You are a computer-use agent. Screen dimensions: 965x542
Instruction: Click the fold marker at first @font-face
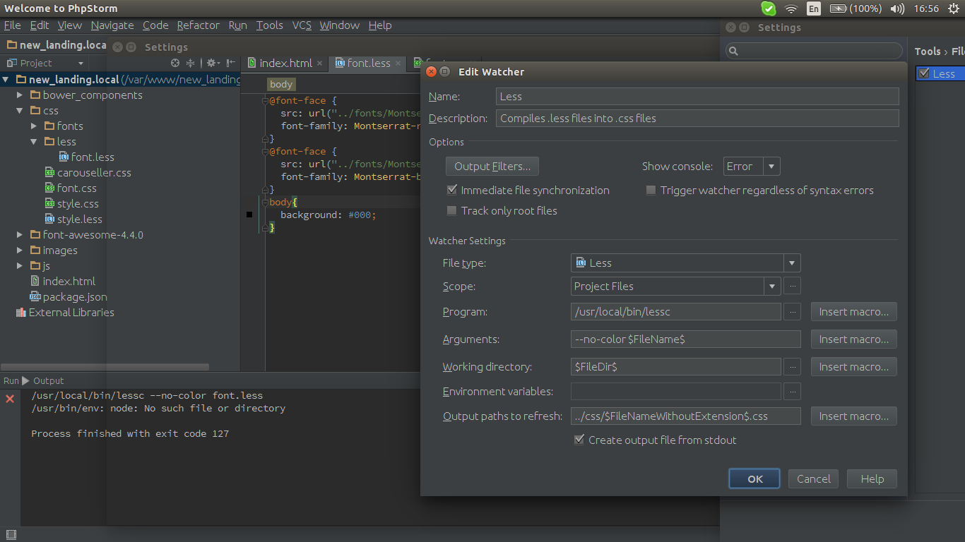(266, 101)
